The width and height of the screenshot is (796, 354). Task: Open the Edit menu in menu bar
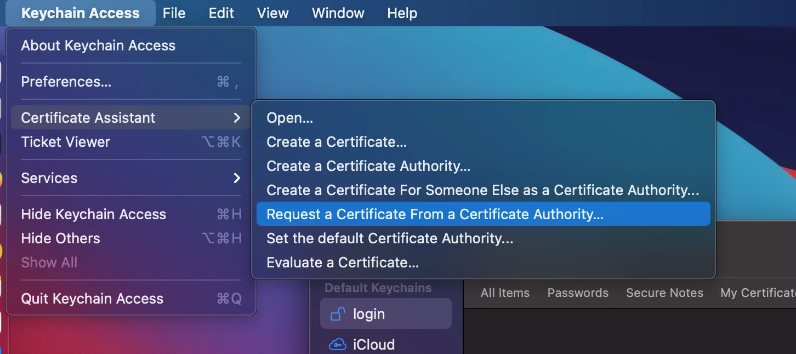click(221, 13)
